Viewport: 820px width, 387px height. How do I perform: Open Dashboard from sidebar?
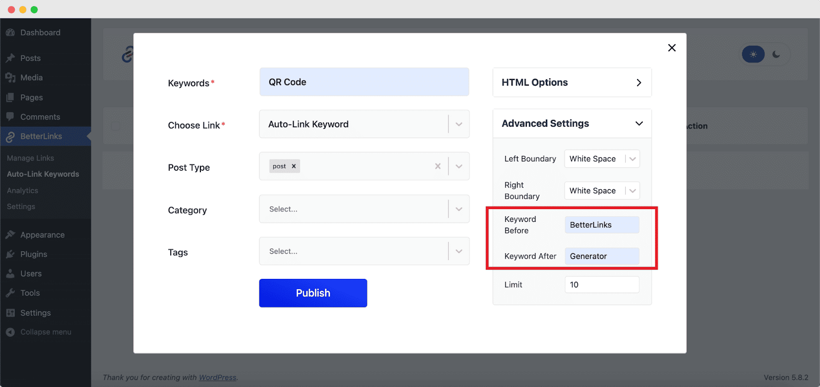point(40,32)
